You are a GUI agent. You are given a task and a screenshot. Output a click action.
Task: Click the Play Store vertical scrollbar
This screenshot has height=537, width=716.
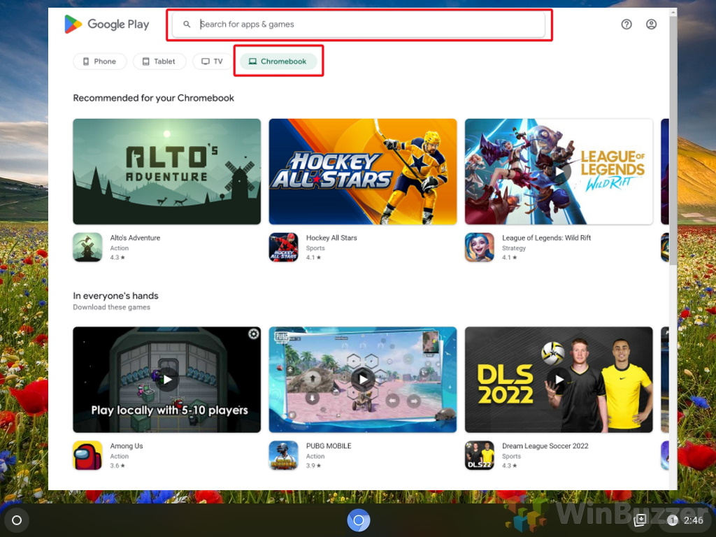pyautogui.click(x=673, y=140)
